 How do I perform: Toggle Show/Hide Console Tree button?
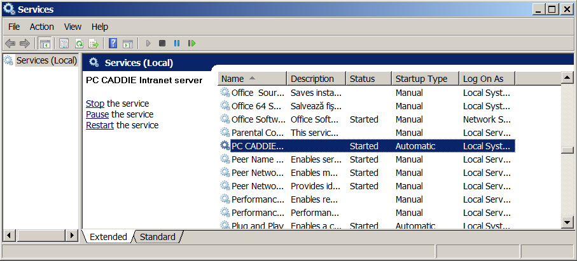(45, 43)
